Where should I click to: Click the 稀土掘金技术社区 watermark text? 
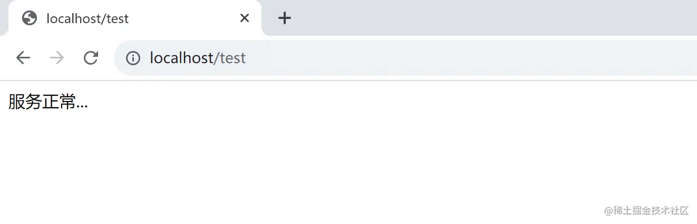pos(651,211)
